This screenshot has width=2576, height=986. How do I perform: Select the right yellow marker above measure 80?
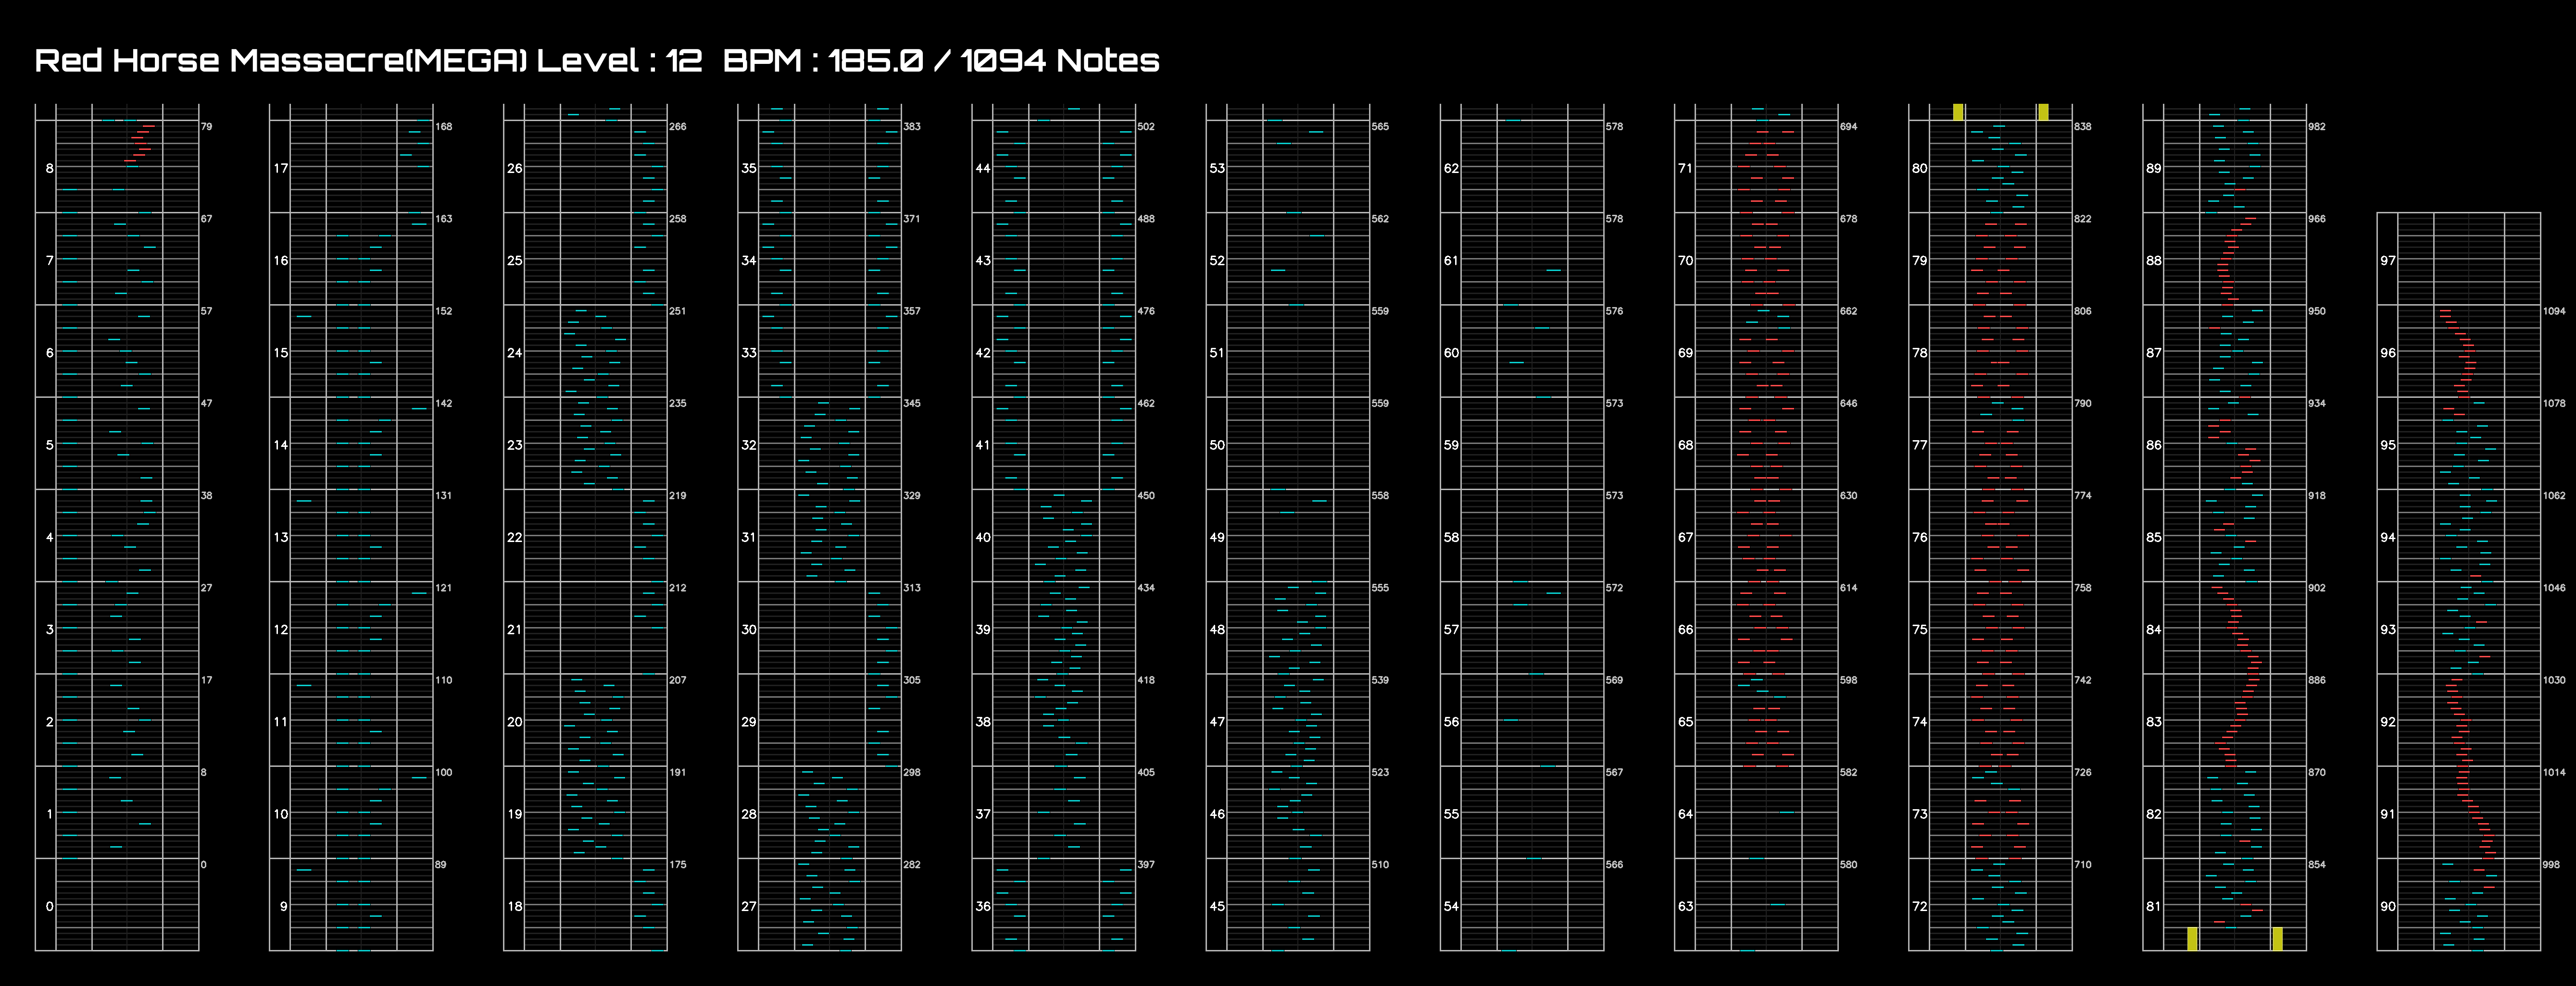point(2043,112)
